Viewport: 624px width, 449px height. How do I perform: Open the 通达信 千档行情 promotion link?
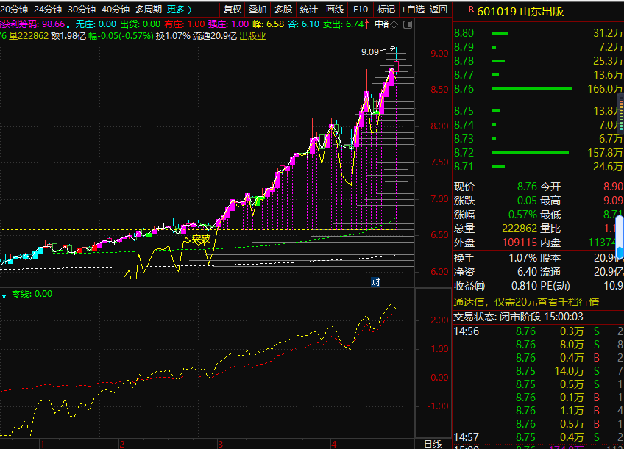tap(525, 302)
